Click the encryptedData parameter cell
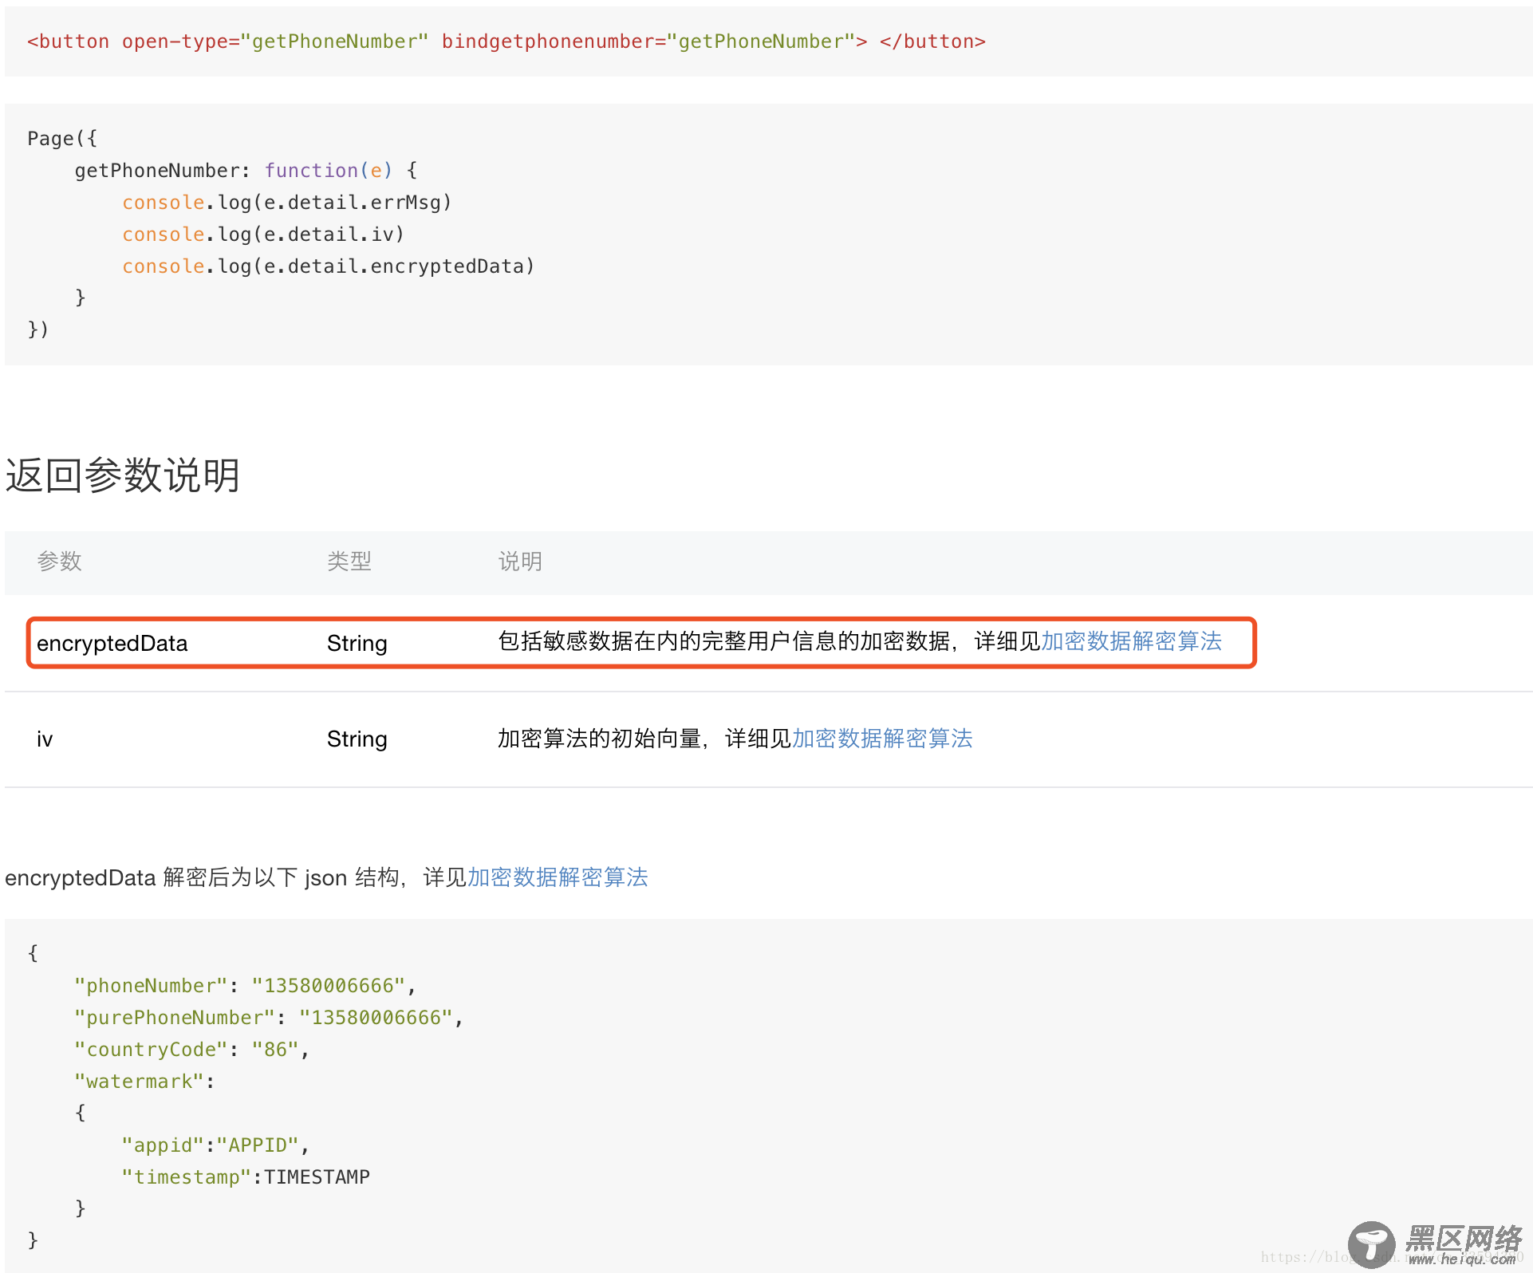 tap(112, 643)
